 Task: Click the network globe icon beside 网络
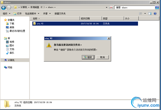pyautogui.click(x=6, y=67)
